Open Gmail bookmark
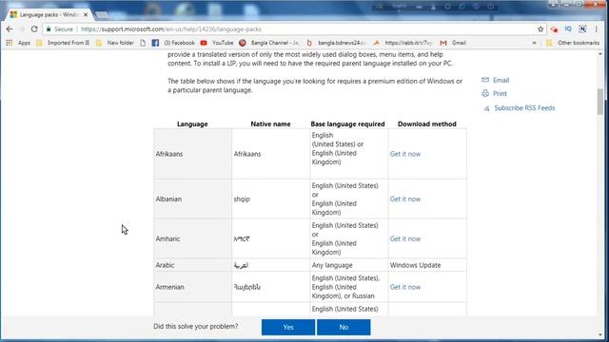609x342 pixels. click(453, 43)
